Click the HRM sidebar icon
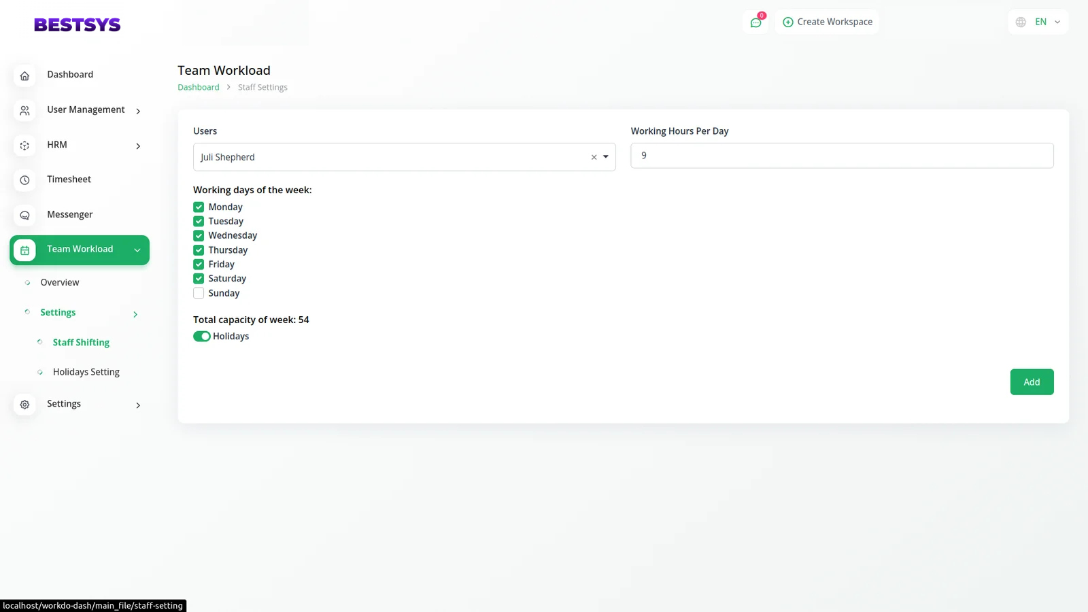This screenshot has width=1088, height=612. click(x=24, y=146)
